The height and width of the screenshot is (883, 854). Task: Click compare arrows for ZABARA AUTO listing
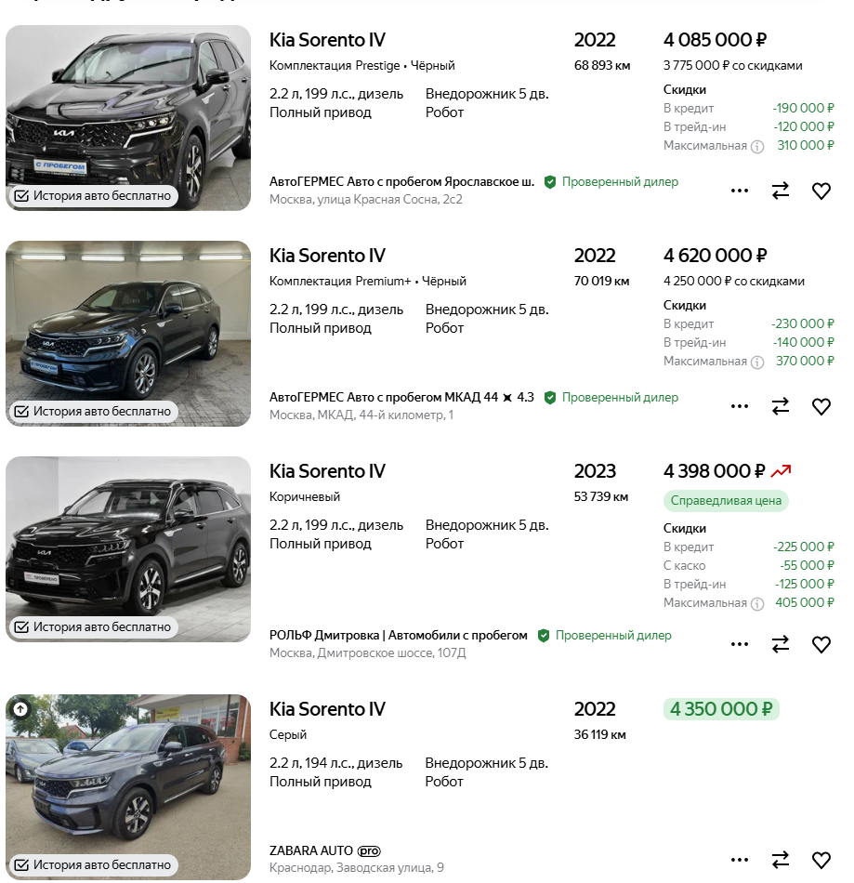(781, 861)
